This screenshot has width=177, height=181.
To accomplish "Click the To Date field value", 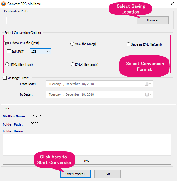I will point(71,94).
